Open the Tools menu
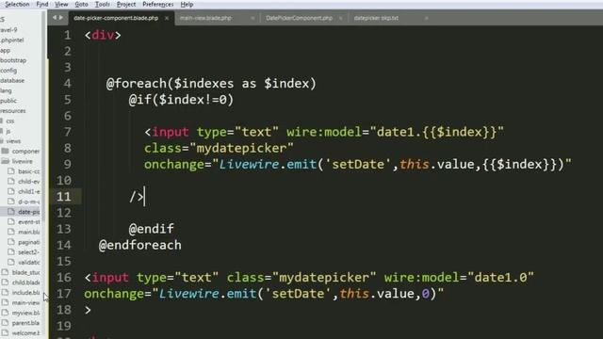The height and width of the screenshot is (339, 603). 103,4
